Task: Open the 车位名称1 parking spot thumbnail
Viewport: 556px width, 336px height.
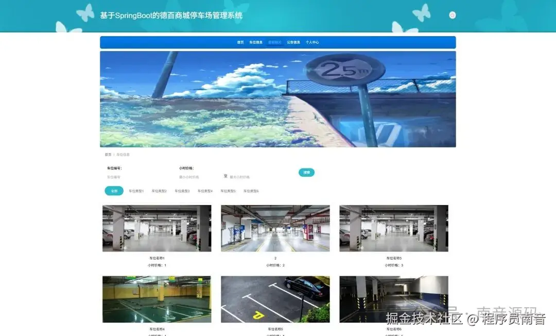Action: tap(156, 227)
